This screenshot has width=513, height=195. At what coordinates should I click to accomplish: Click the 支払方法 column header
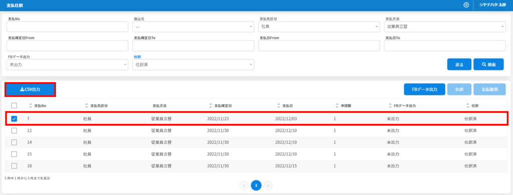click(160, 106)
